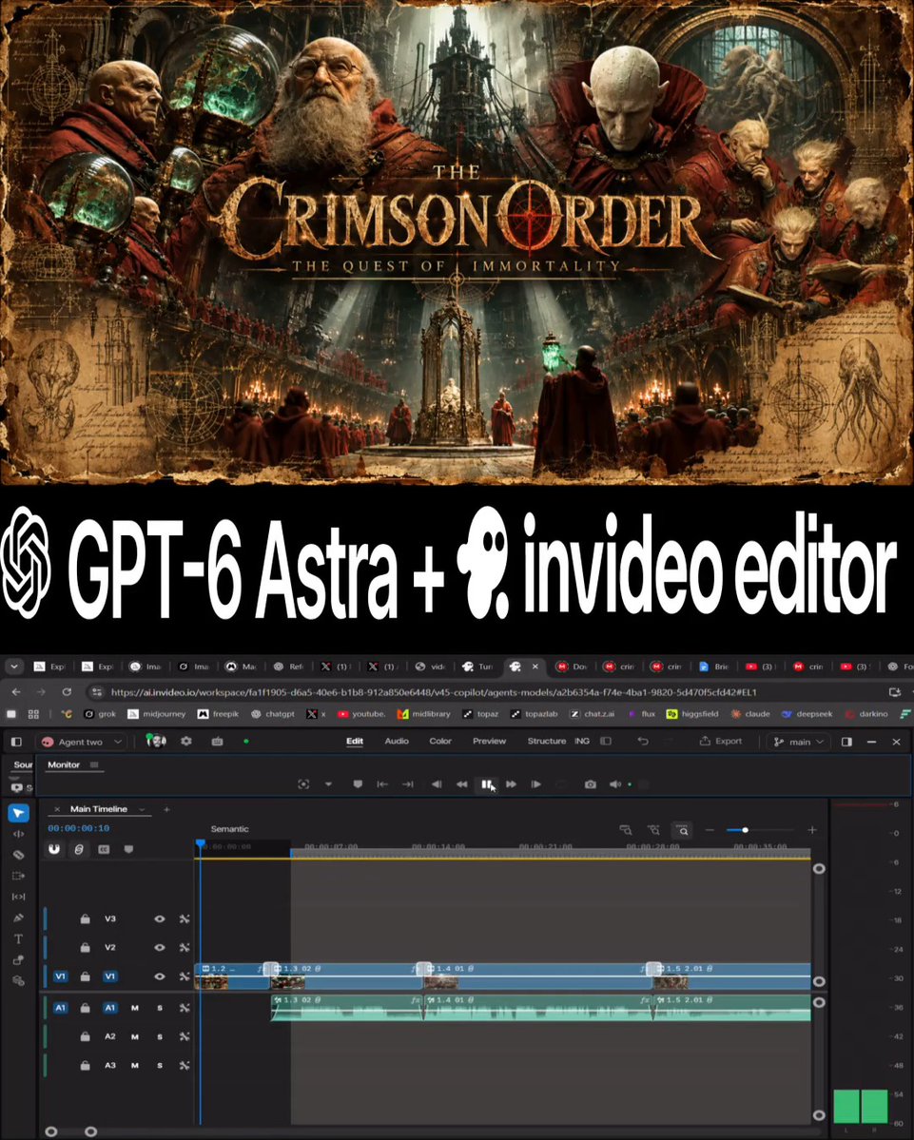Open the main branch dropdown
Image resolution: width=914 pixels, height=1140 pixels.
click(798, 742)
